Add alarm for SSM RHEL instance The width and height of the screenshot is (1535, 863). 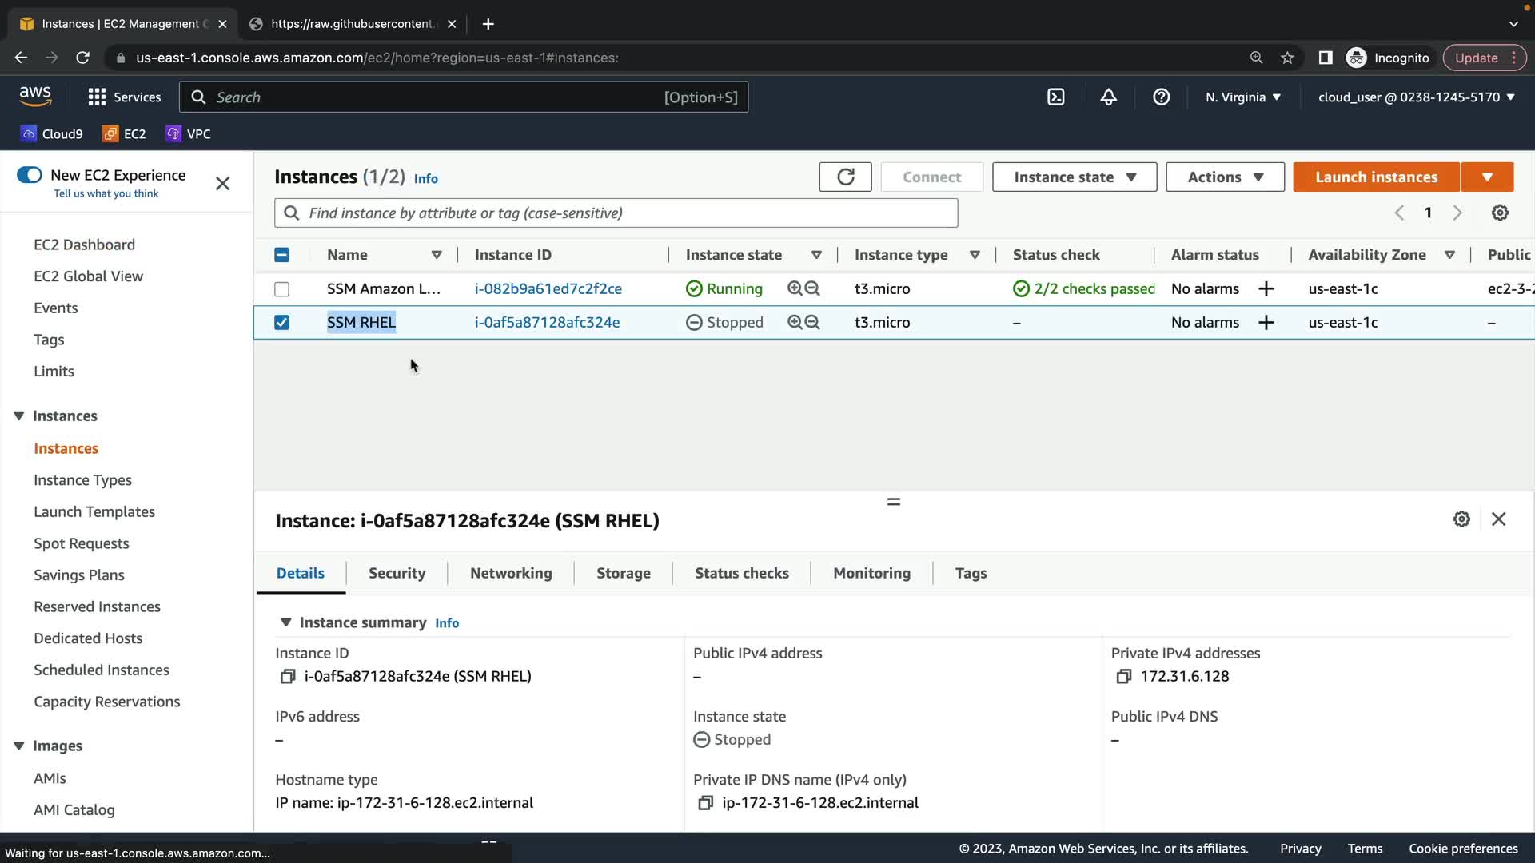1266,322
